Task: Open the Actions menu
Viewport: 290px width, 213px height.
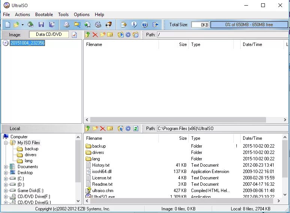Action: [22, 14]
